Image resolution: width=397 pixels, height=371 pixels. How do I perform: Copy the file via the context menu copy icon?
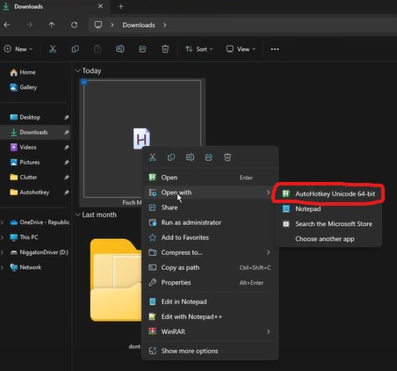coord(171,157)
